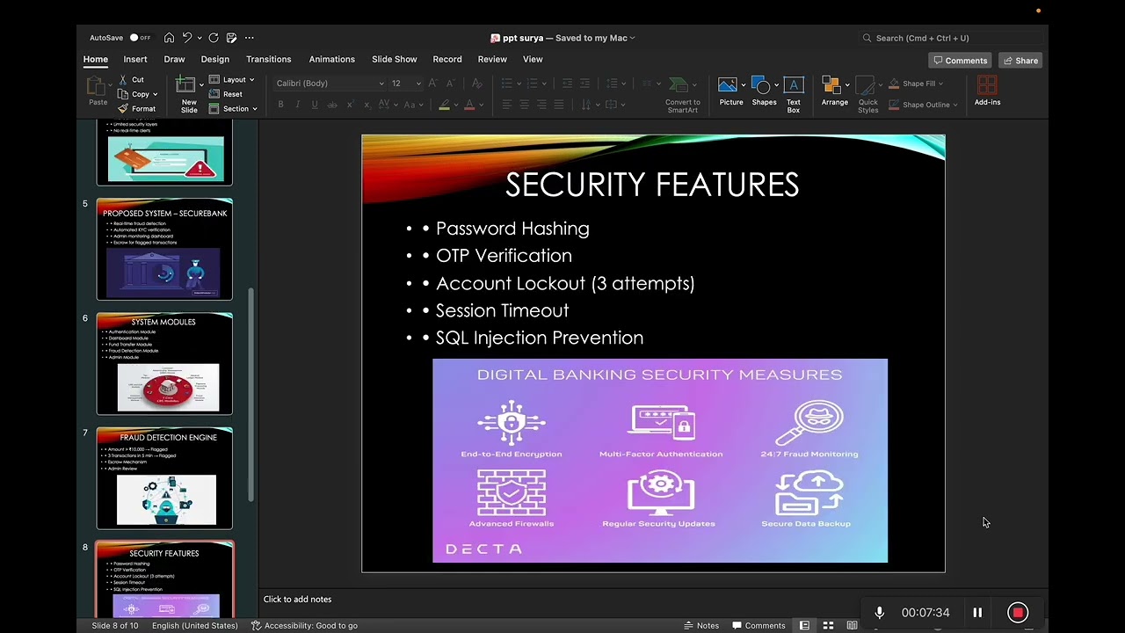
Task: Open the font size dropdown
Action: [x=417, y=84]
